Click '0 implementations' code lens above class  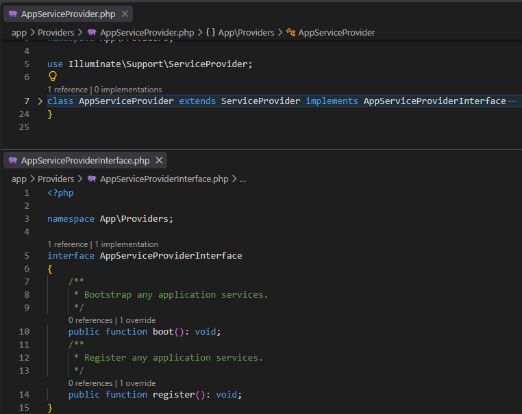(128, 90)
